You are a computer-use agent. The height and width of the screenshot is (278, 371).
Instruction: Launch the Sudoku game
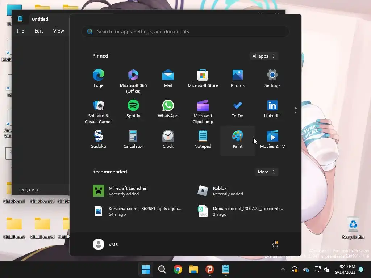tap(99, 139)
